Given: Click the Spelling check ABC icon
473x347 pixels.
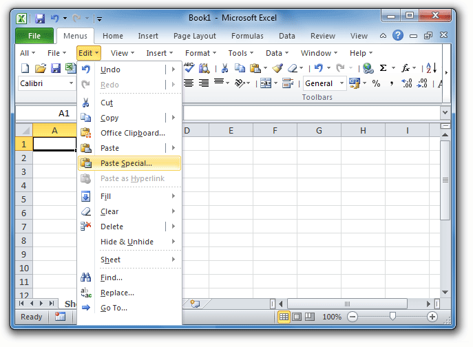Looking at the screenshot, I should 189,67.
